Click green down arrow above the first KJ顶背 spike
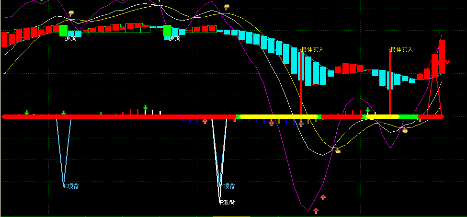 pyautogui.click(x=63, y=113)
